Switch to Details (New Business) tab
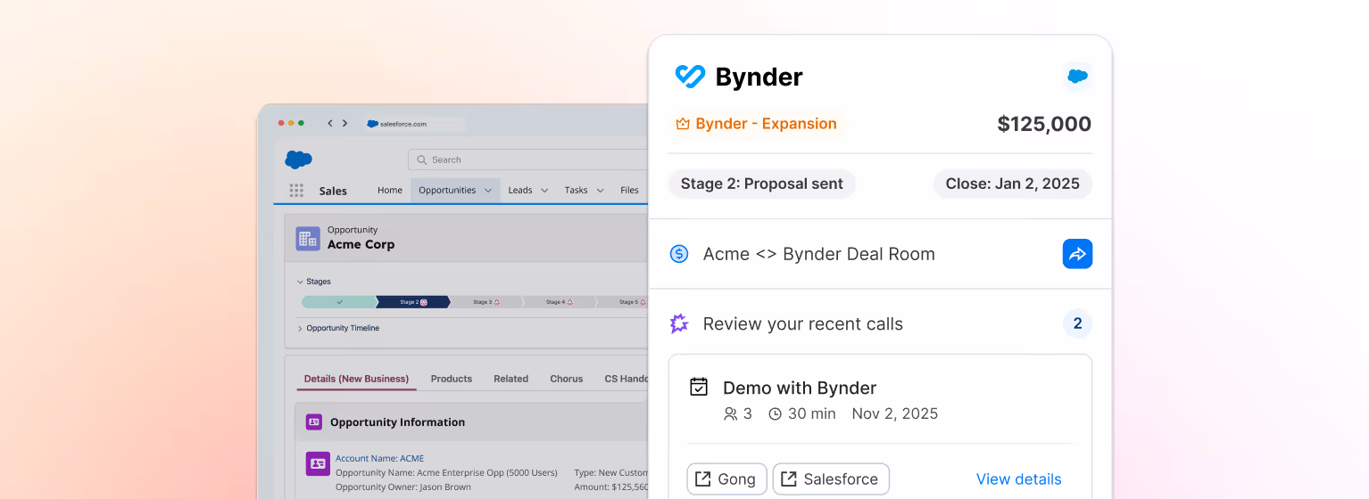 (356, 379)
